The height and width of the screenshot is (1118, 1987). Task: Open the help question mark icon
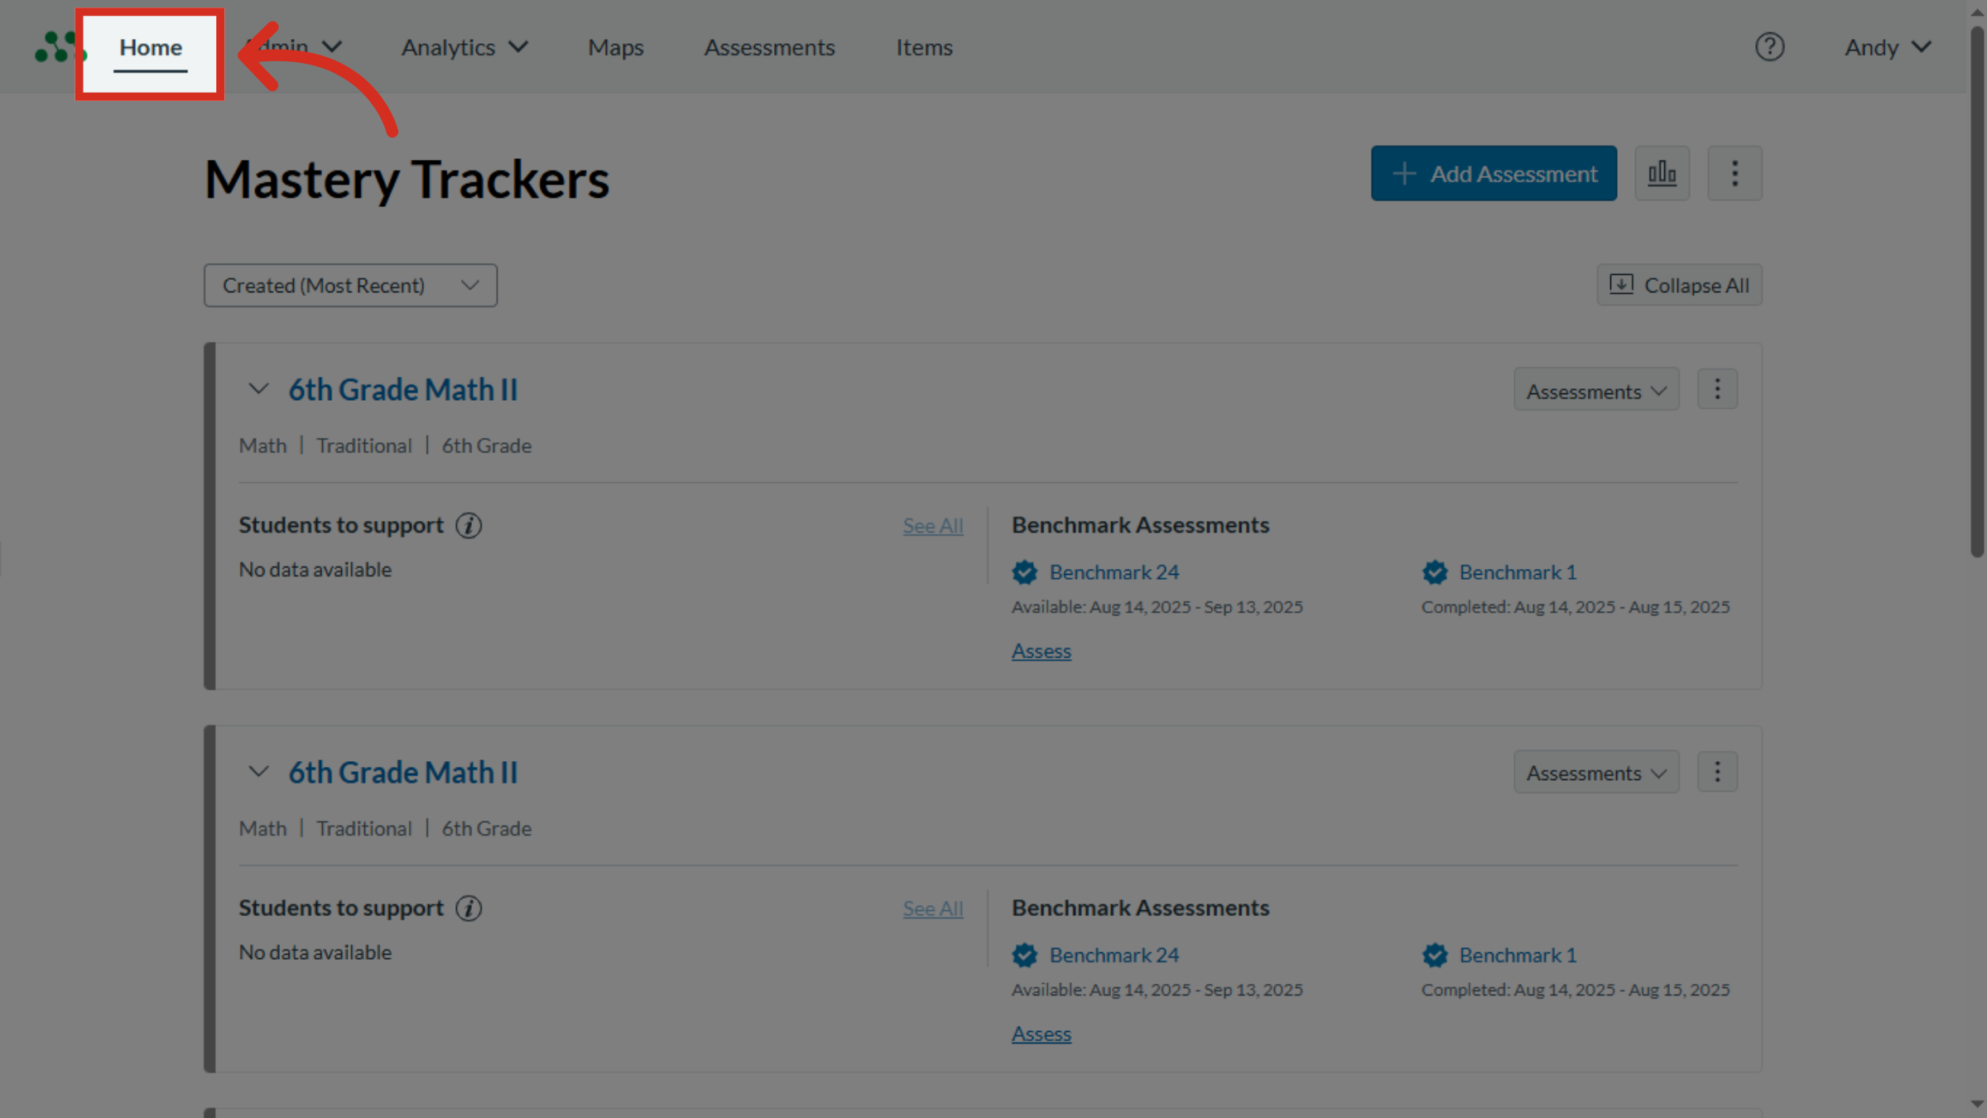click(1770, 47)
